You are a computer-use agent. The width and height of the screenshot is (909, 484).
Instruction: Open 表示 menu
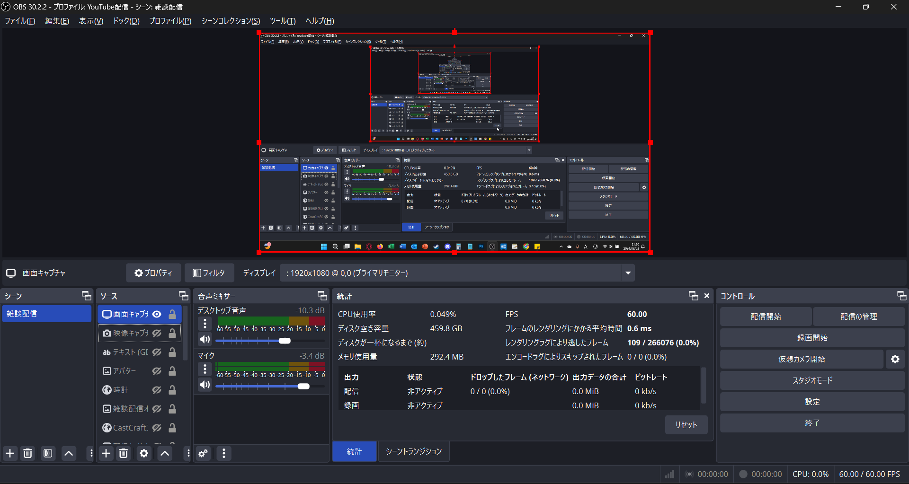click(x=91, y=21)
